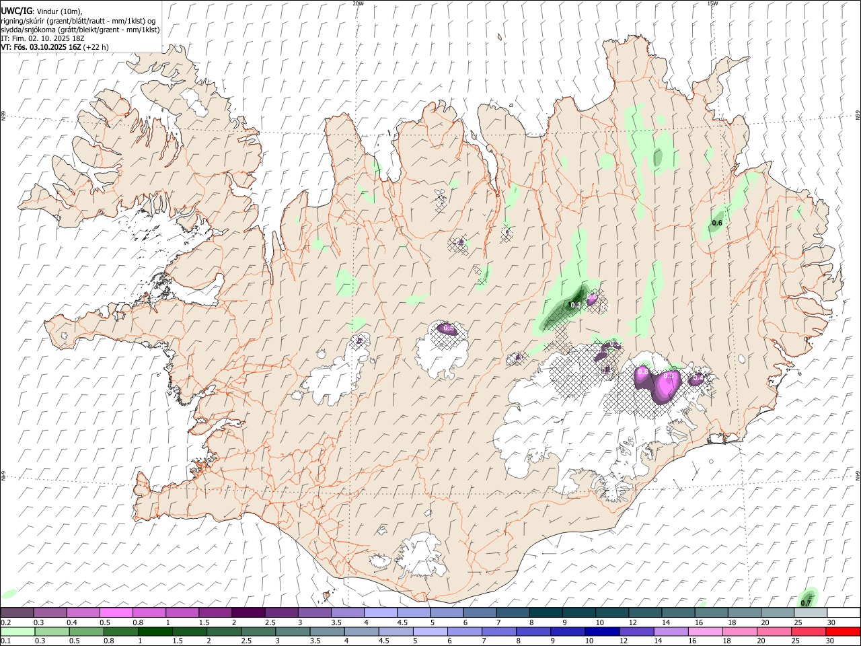The width and height of the screenshot is (861, 646).
Task: Select the snow legend swatch starting at 3.5
Action: pyautogui.click(x=347, y=612)
